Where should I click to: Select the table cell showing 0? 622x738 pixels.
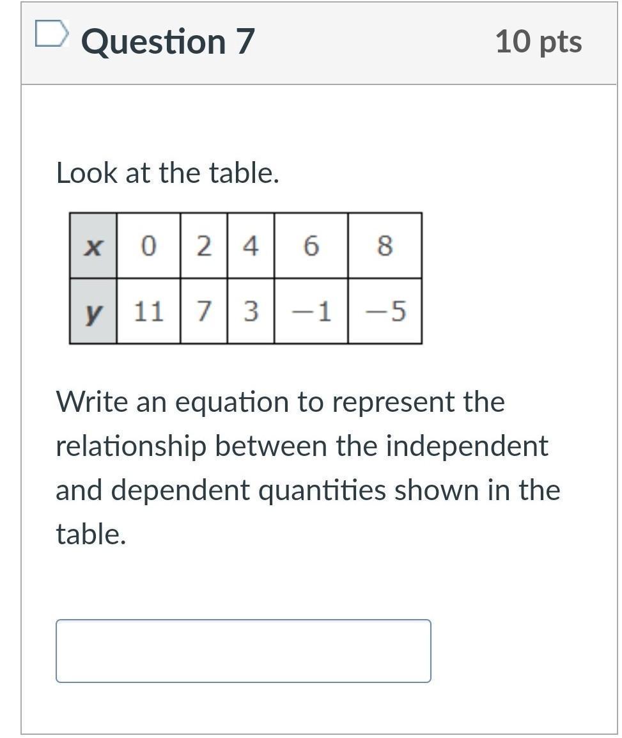tap(148, 245)
